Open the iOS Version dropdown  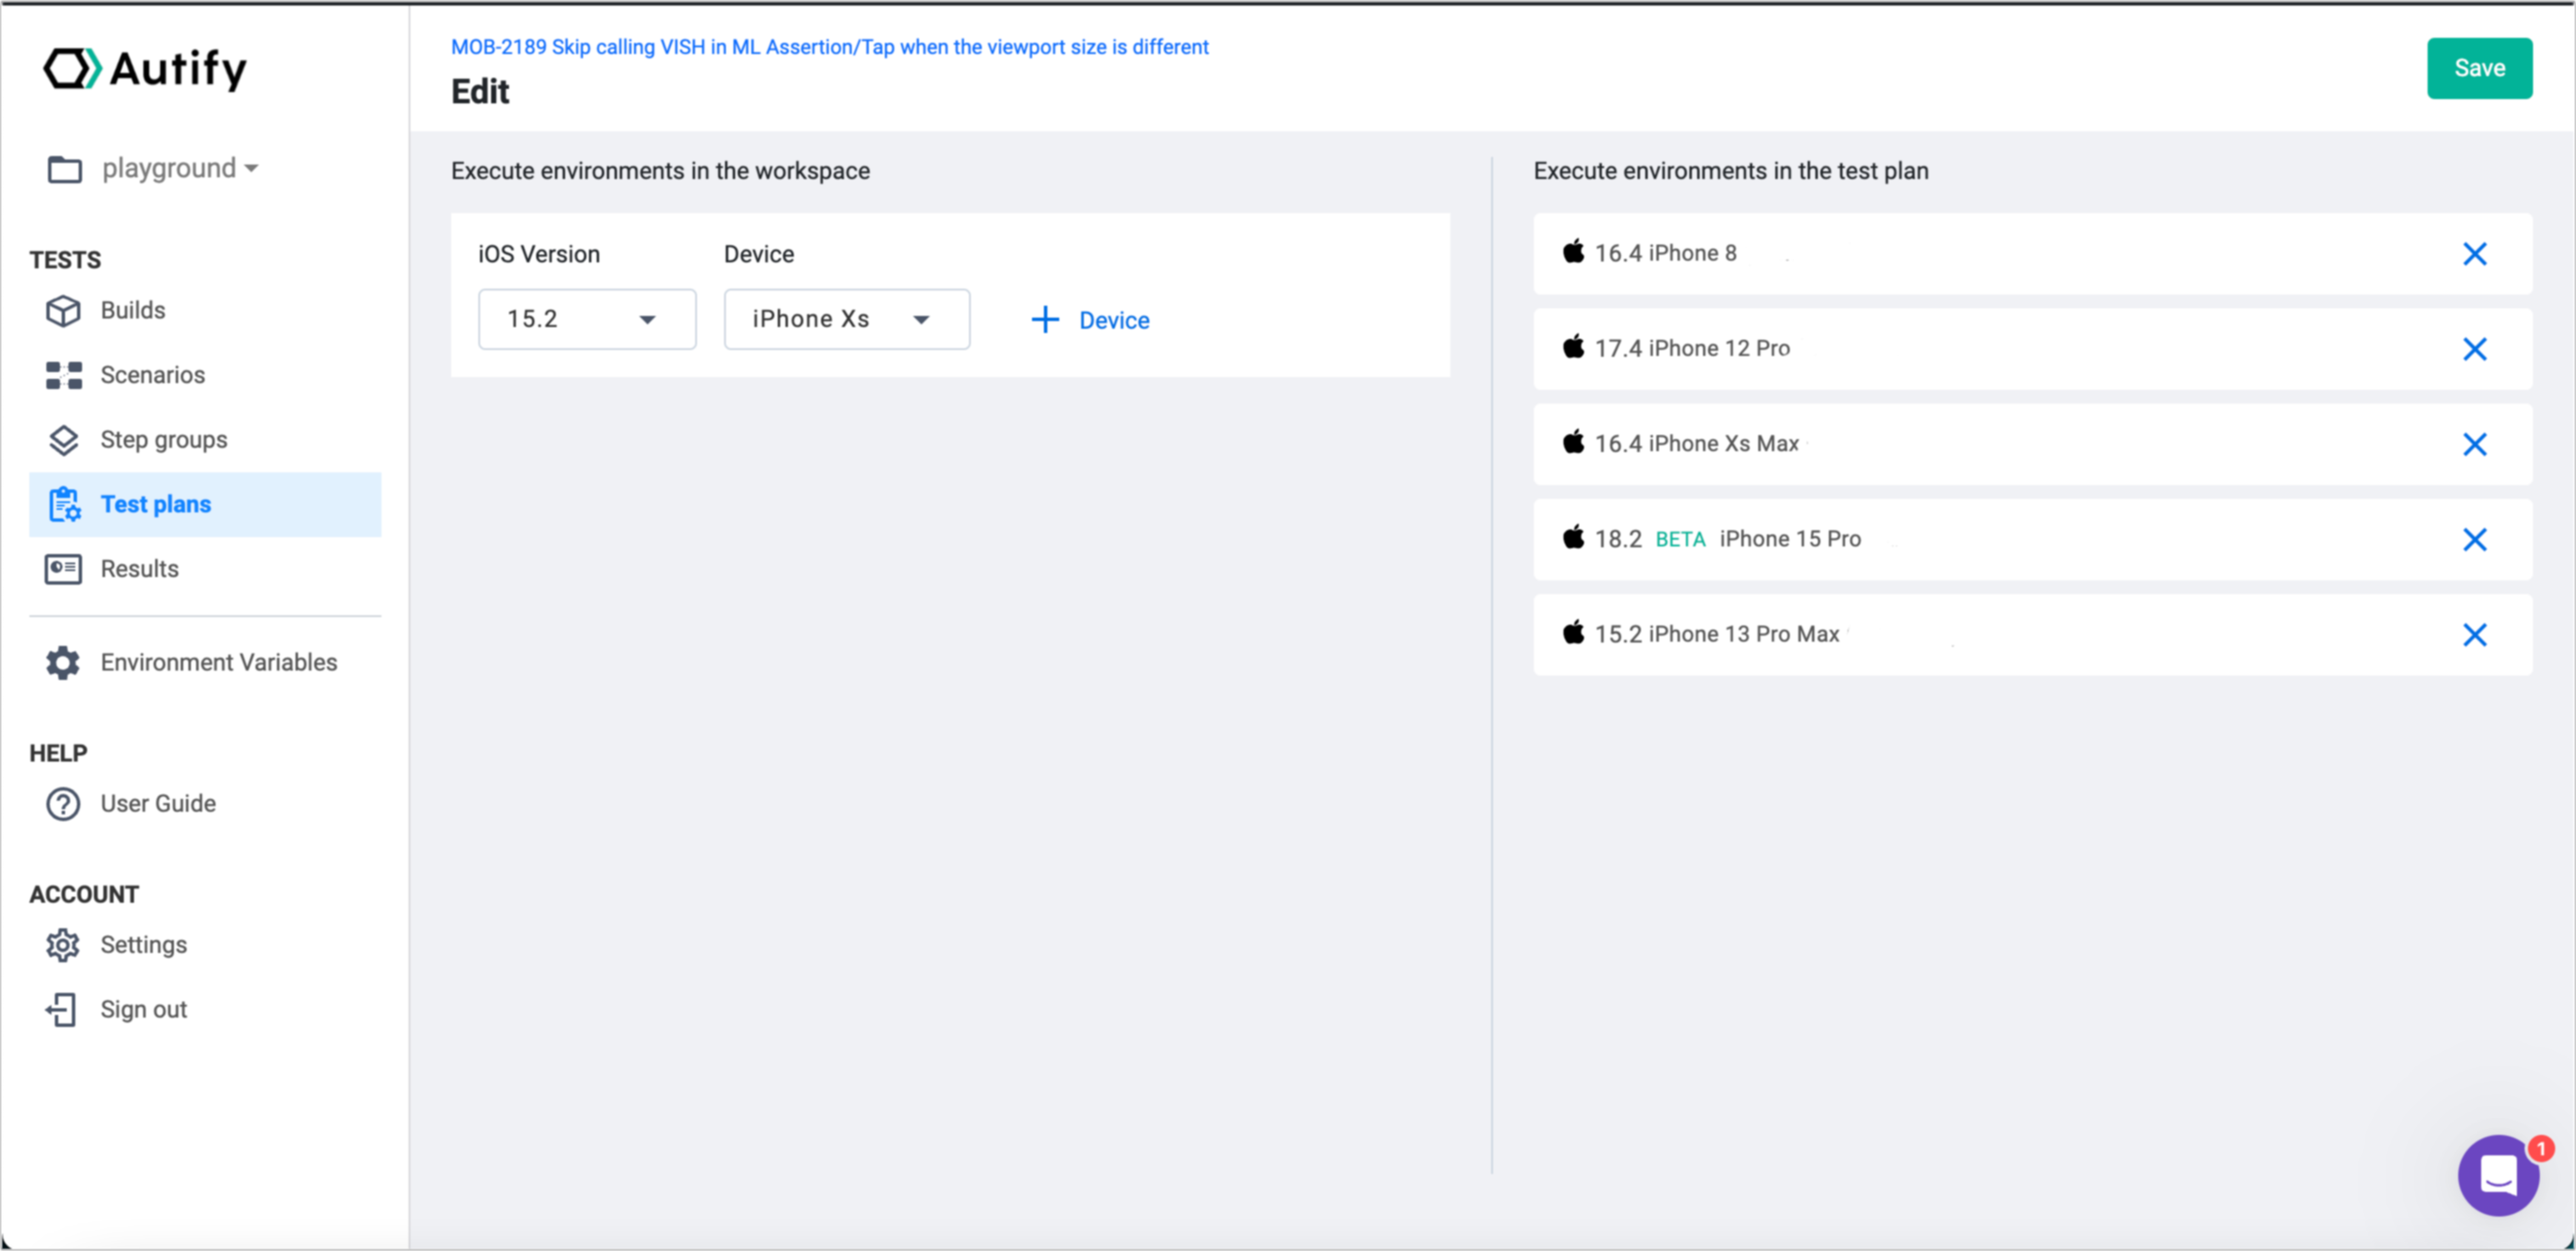587,319
